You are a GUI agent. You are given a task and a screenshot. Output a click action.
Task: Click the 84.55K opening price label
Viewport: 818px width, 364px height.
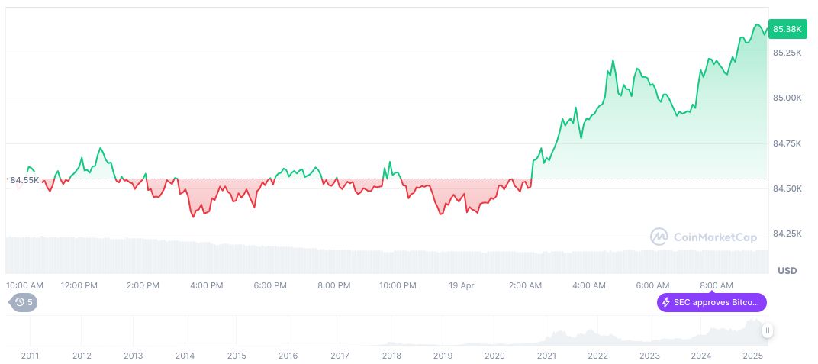tap(24, 180)
